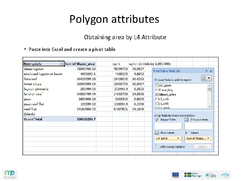Select the 'pass reef flat' row label cell
Screen dimensions: 241x181
coord(44,104)
